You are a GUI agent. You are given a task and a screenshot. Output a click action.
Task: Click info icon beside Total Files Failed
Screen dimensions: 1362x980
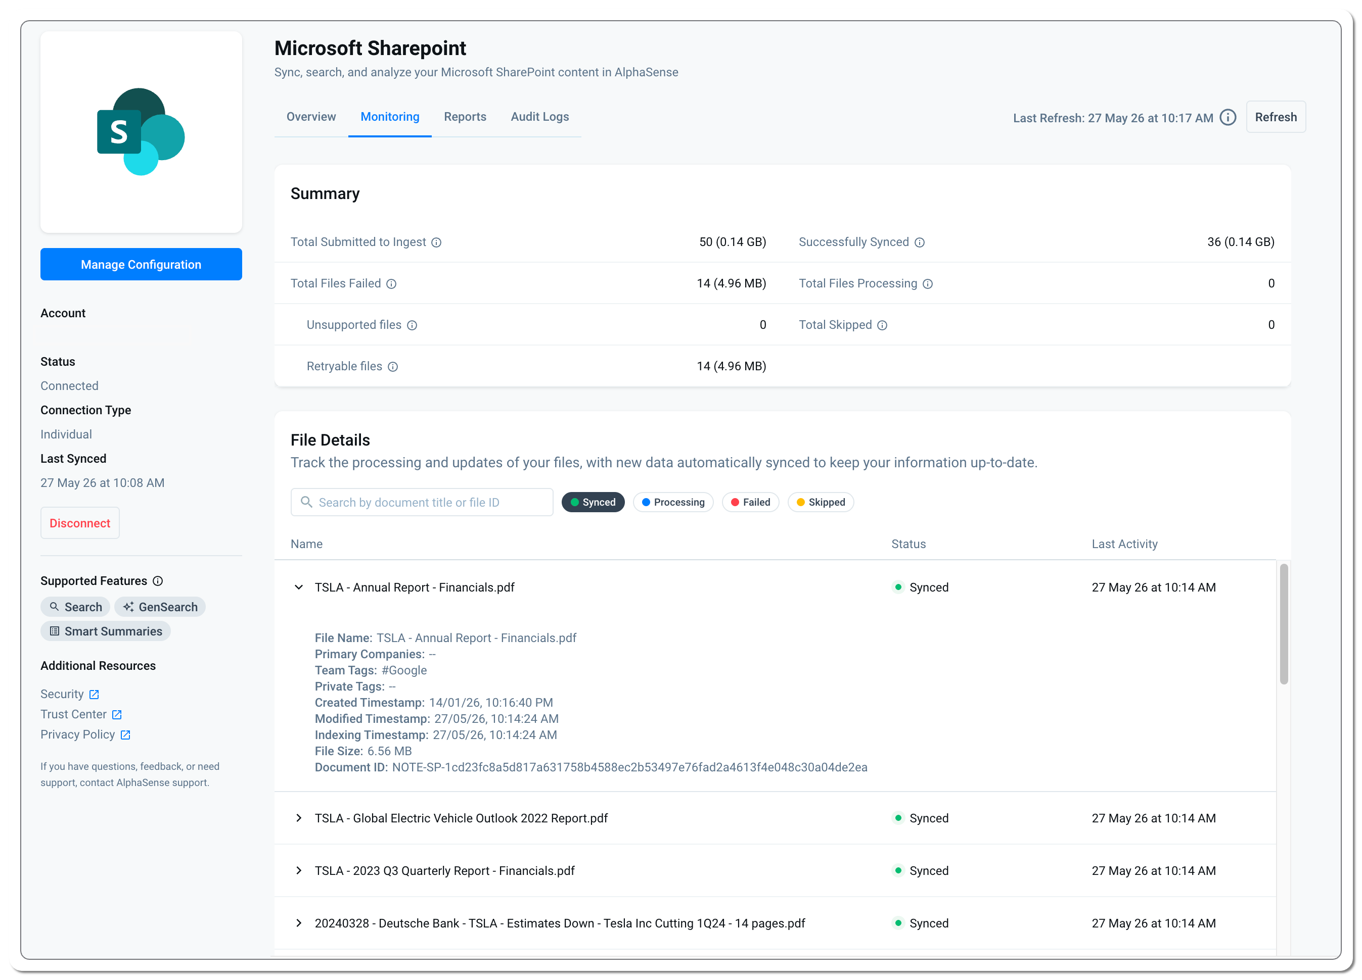click(391, 284)
